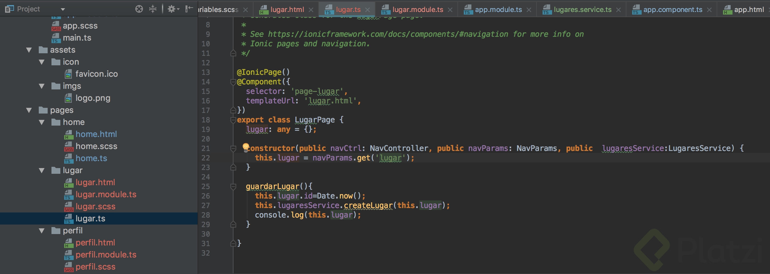Open perfil.scss from the project tree
The width and height of the screenshot is (770, 274).
point(95,267)
